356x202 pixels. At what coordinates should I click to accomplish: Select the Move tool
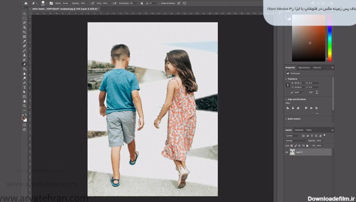click(x=24, y=14)
